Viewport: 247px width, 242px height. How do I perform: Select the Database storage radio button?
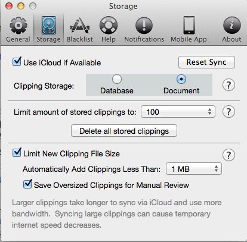[x=117, y=79]
